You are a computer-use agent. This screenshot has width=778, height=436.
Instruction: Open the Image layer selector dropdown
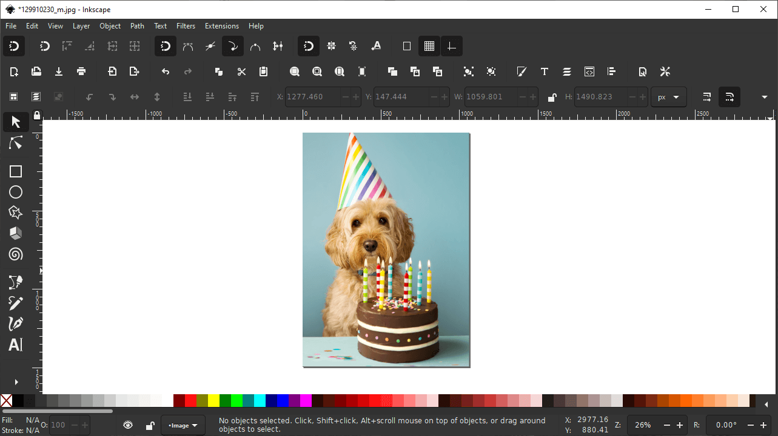tap(183, 425)
